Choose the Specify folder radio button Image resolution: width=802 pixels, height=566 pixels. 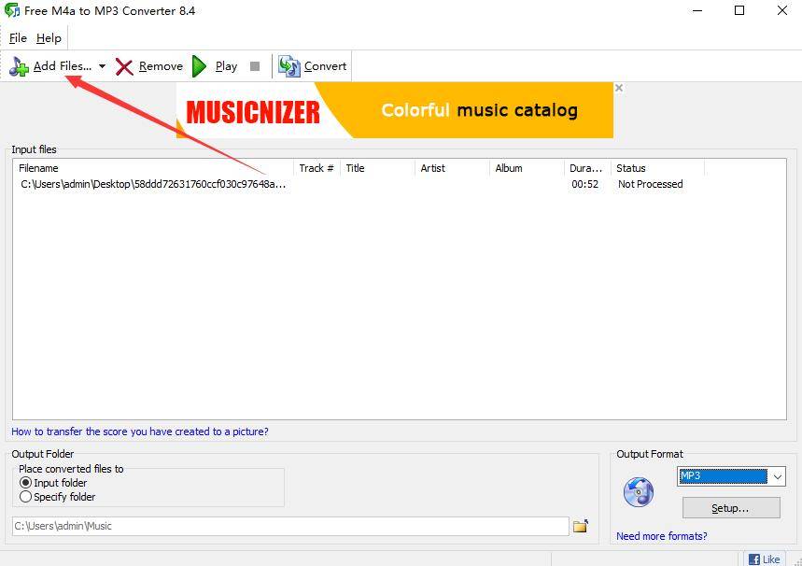[x=28, y=497]
